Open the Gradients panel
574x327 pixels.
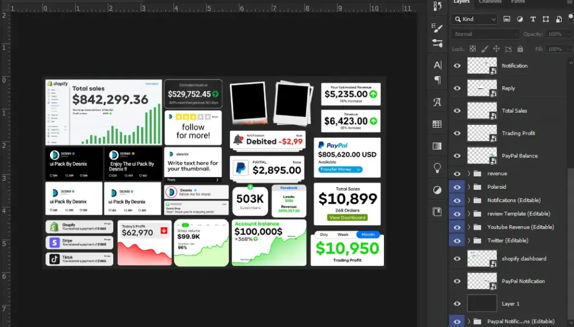point(437,146)
